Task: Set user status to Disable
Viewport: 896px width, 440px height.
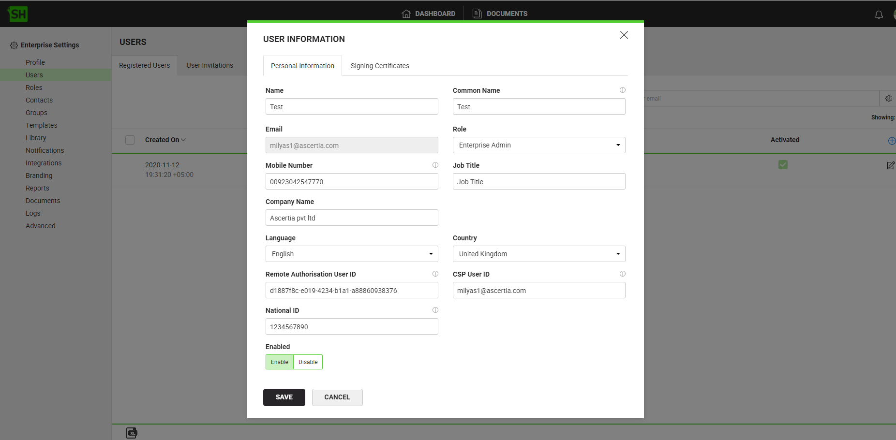Action: coord(308,362)
